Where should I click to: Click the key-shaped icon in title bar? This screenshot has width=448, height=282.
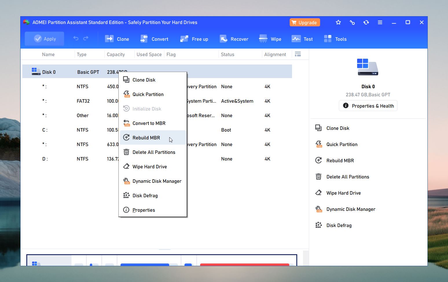tap(352, 22)
